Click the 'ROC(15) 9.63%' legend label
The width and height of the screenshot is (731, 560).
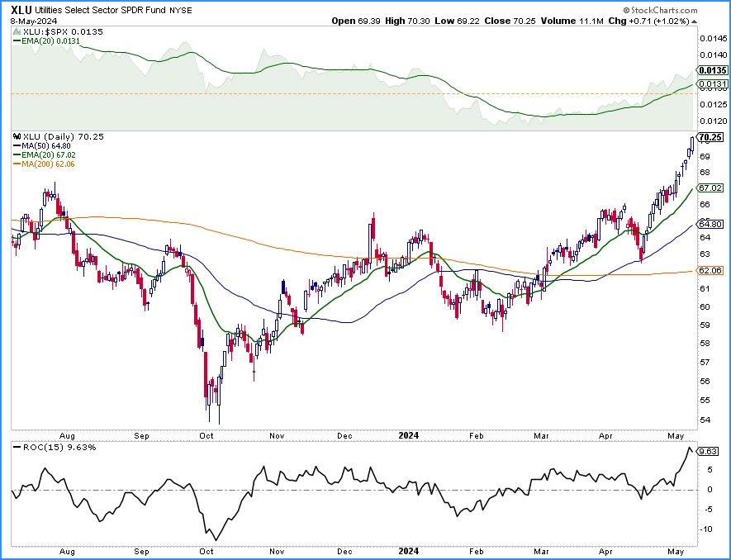(x=59, y=448)
